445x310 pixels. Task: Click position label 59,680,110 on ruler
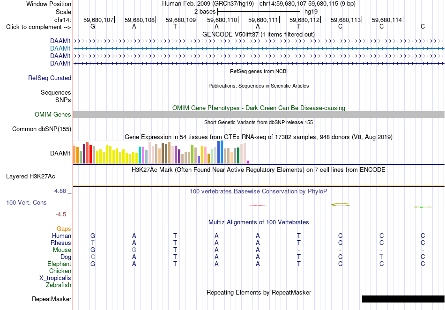coord(222,20)
